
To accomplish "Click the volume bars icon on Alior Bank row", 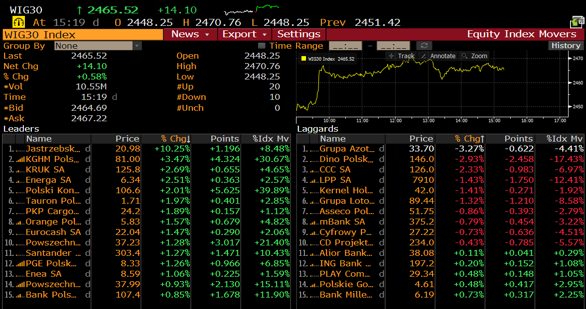I will [x=314, y=253].
